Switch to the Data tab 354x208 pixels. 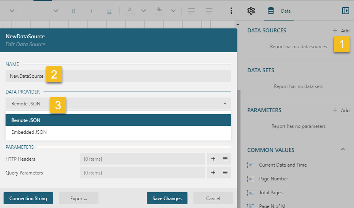[x=280, y=11]
